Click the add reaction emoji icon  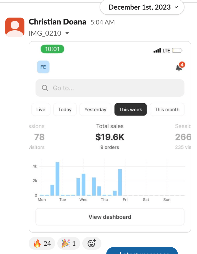point(92,243)
